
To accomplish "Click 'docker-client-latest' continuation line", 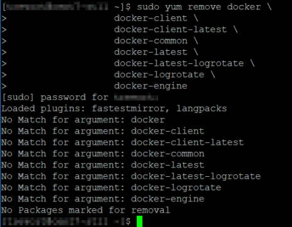I will pos(170,29).
